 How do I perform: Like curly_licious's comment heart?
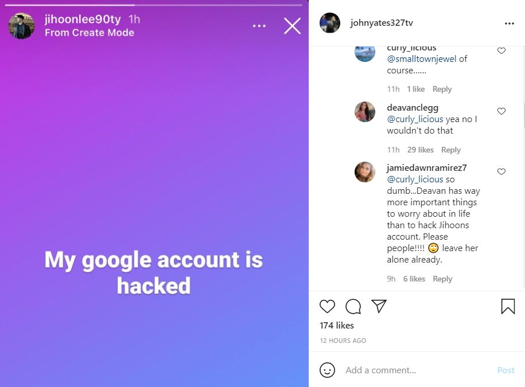pos(501,51)
